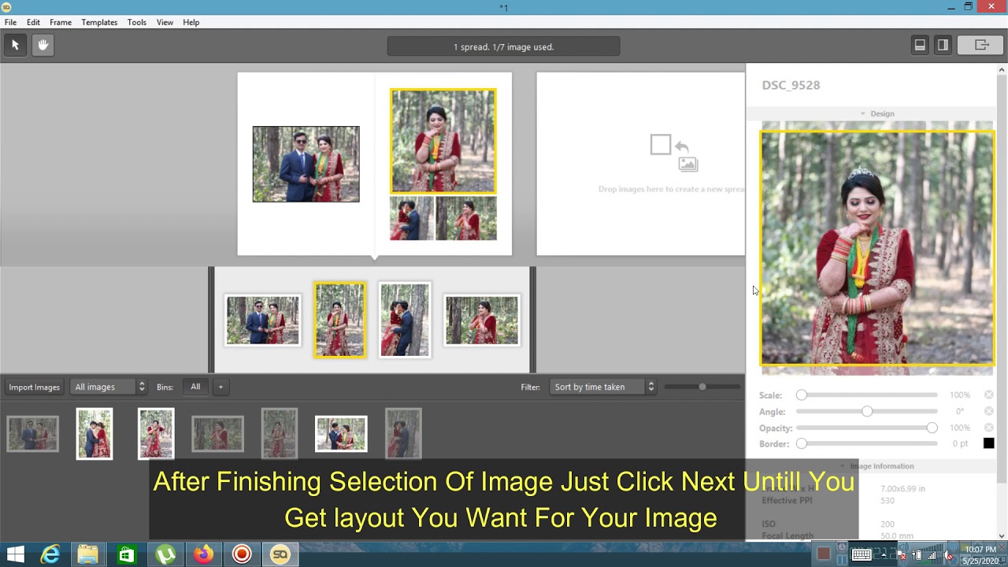
Task: Select small bride photo at spread bottom right
Action: (x=466, y=218)
